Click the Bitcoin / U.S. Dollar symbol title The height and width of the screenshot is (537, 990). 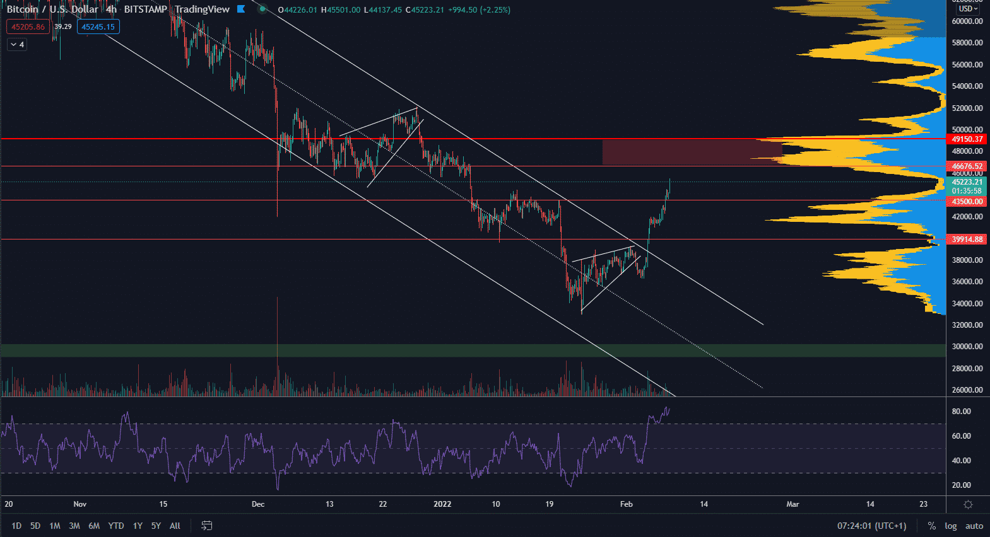52,9
